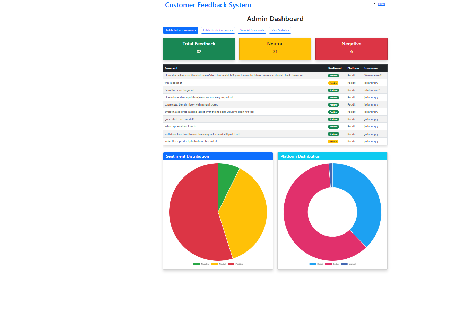Toggle the Neutral legend item in Sentiment chart
The width and height of the screenshot is (451, 311).
pyautogui.click(x=219, y=264)
